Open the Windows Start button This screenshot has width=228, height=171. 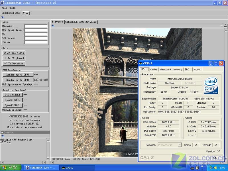point(11,168)
